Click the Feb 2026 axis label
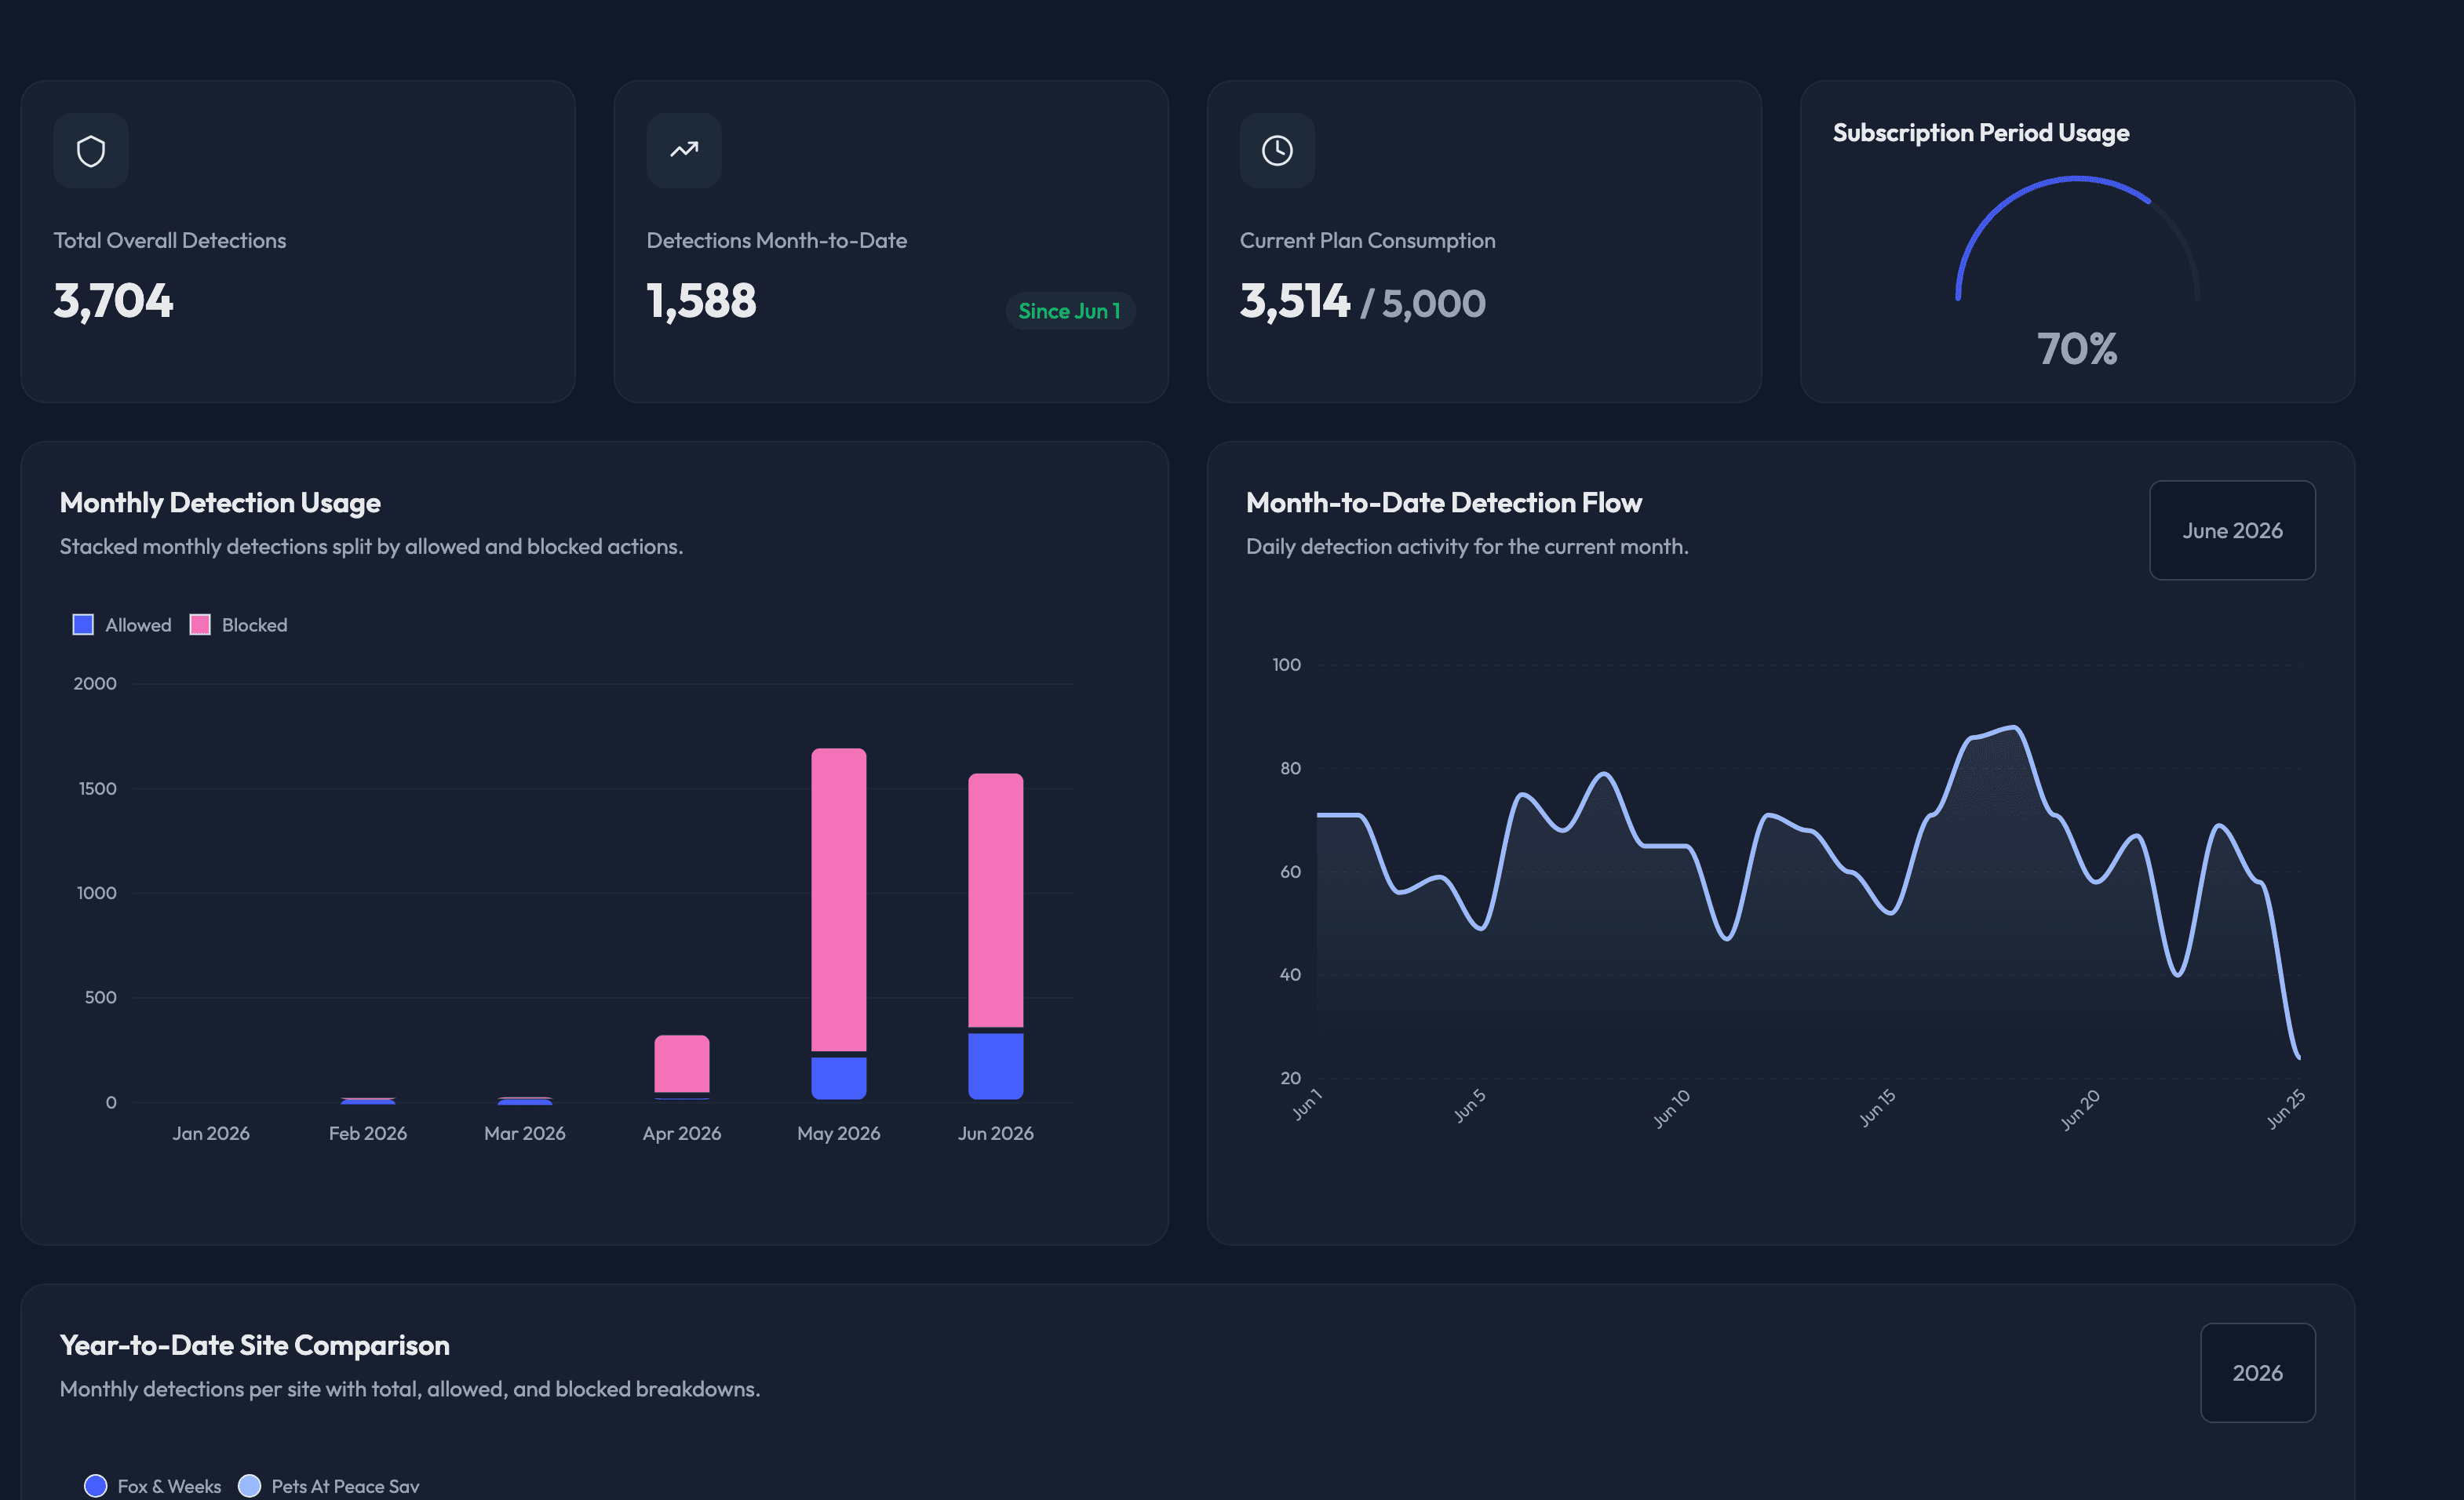This screenshot has width=2464, height=1500. (368, 1133)
